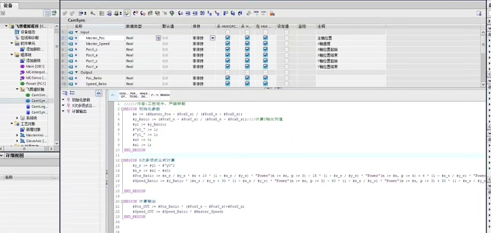Toggle writable from HMI for PosX_s

point(247,50)
